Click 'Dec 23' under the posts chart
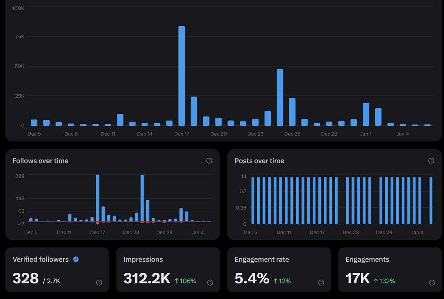Viewport: 444px width, 299px height. 350,232
